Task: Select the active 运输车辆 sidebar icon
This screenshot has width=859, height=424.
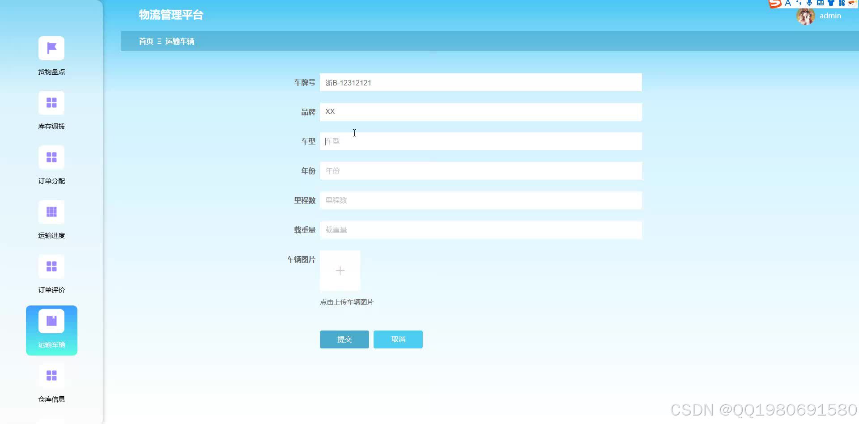Action: coord(51,321)
